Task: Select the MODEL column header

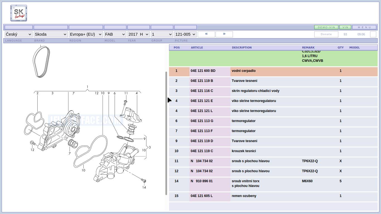Action: (x=355, y=48)
